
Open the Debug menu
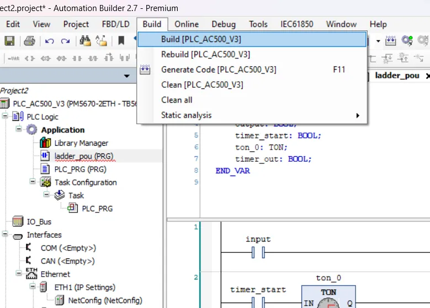coord(224,24)
